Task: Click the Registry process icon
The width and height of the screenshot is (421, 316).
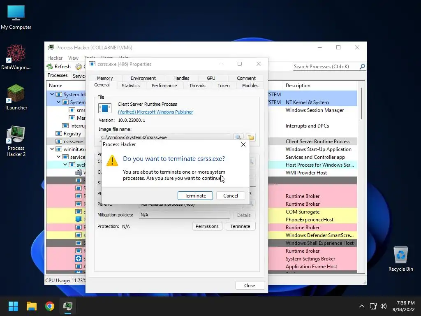Action: (x=58, y=134)
